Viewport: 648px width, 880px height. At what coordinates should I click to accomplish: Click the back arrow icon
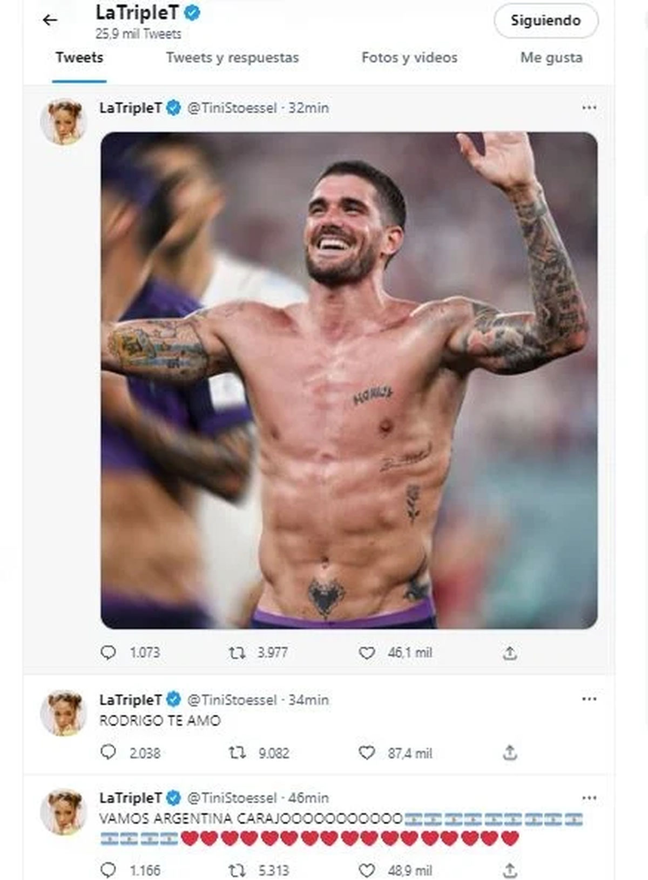50,21
